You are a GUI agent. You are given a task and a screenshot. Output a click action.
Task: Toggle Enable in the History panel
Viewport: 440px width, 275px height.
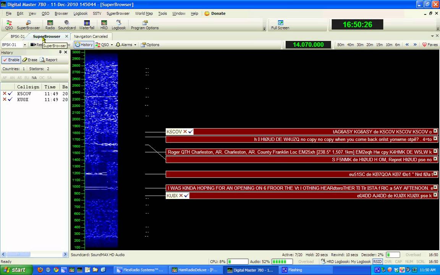pos(11,60)
